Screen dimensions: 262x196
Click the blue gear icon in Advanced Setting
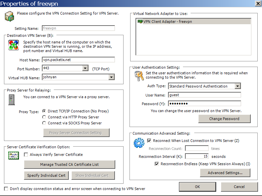(x=139, y=143)
